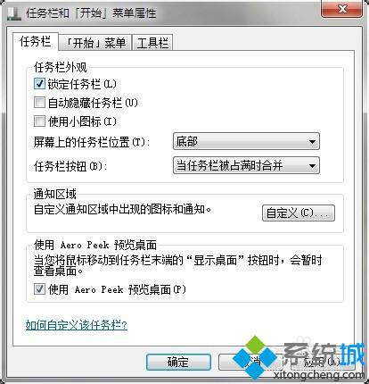Open the 屏幕上的任务栏位置 dropdown arrow
The image size is (369, 384).
tap(312, 142)
